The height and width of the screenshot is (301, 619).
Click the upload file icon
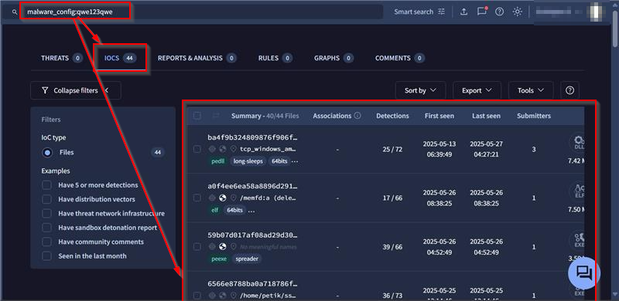[x=463, y=12]
